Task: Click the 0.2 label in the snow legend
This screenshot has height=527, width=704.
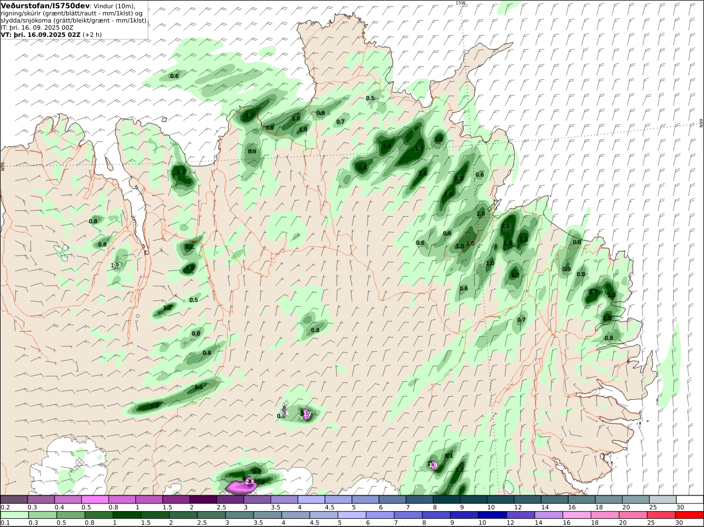Action: 5,507
